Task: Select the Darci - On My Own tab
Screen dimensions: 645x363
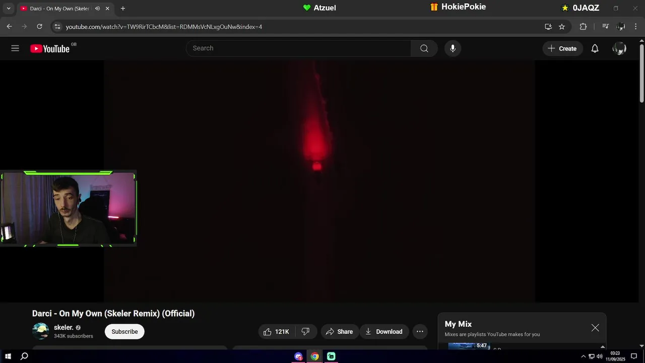Action: click(x=59, y=9)
